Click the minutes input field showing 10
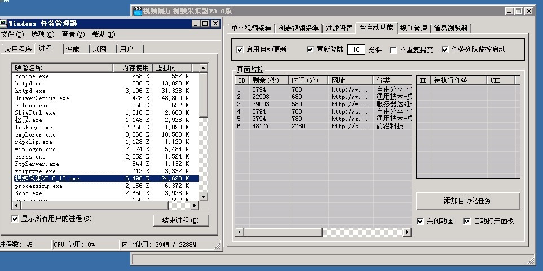Viewport: 543px width, 271px height. [x=356, y=49]
